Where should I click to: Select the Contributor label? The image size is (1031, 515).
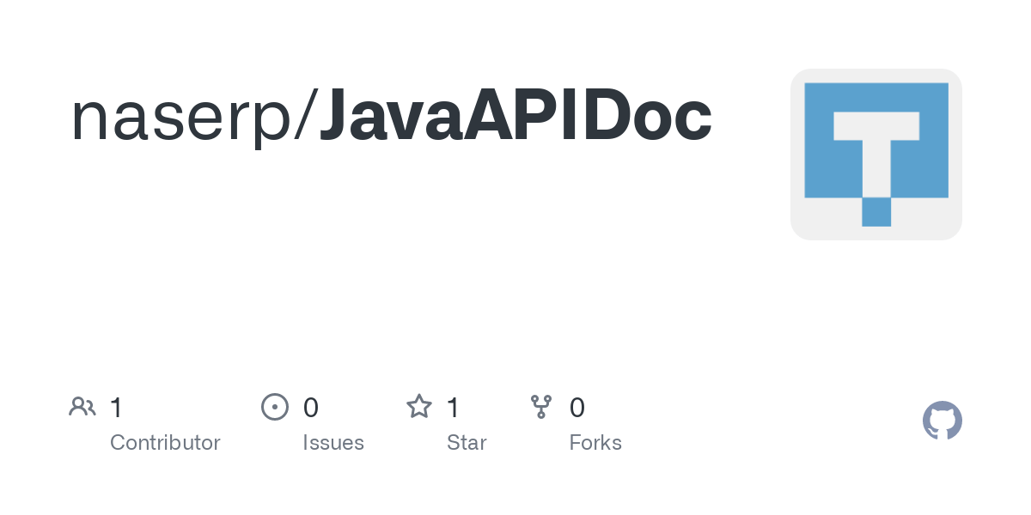(x=165, y=443)
